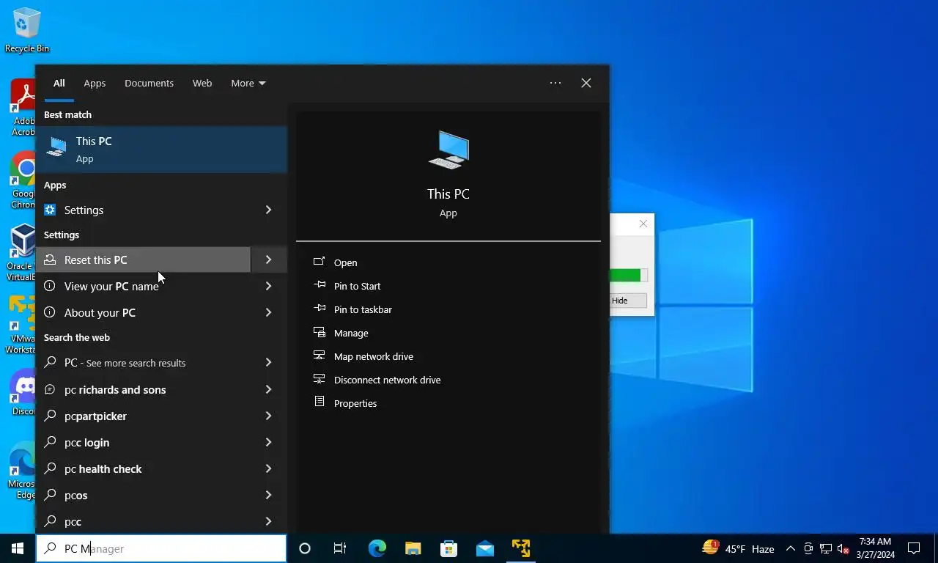Viewport: 938px width, 563px height.
Task: Click the Settings gear icon under Apps
Action: 50,210
